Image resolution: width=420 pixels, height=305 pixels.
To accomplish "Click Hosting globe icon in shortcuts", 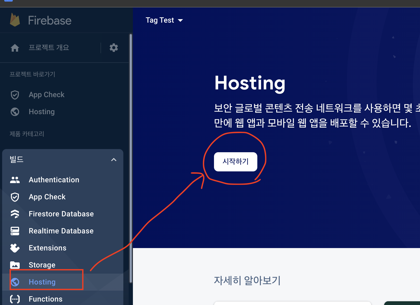I will pos(15,112).
